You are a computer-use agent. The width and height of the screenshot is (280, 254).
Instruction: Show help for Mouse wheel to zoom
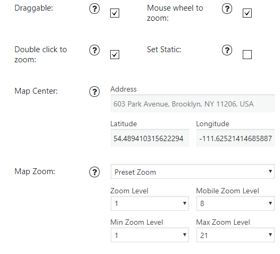pos(227,9)
